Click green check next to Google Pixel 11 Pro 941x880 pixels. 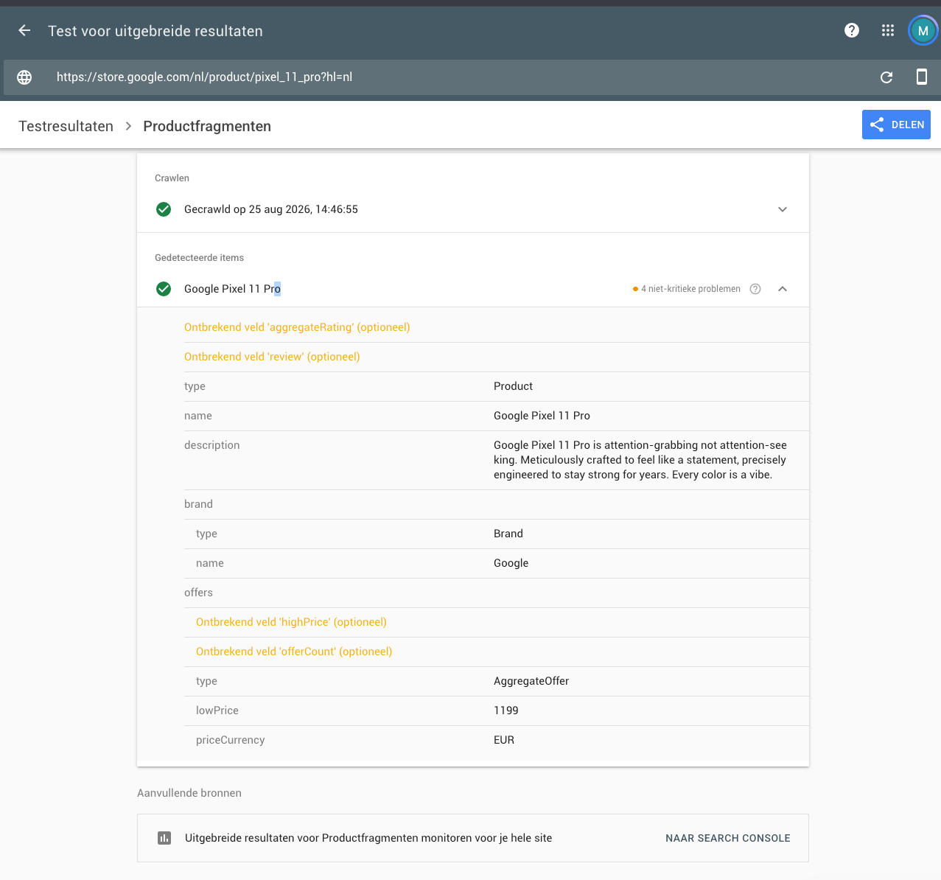coord(164,289)
